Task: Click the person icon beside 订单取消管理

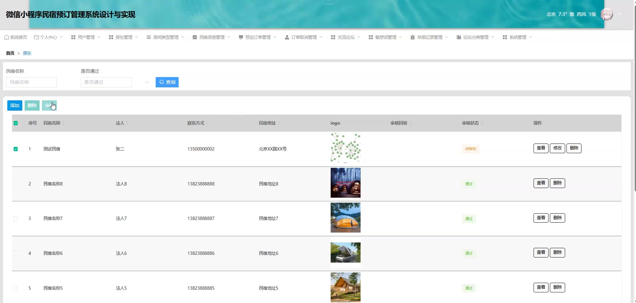Action: pos(287,37)
